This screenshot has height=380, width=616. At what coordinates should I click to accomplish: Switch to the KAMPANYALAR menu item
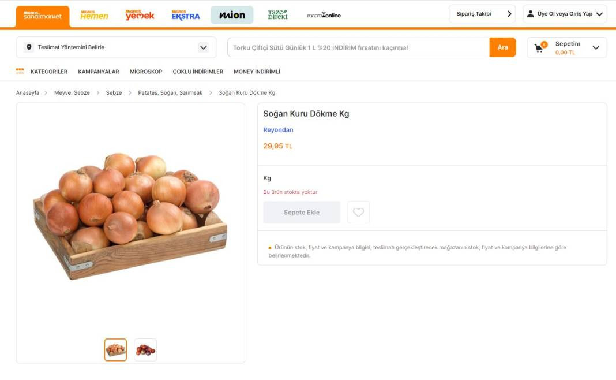pos(99,72)
